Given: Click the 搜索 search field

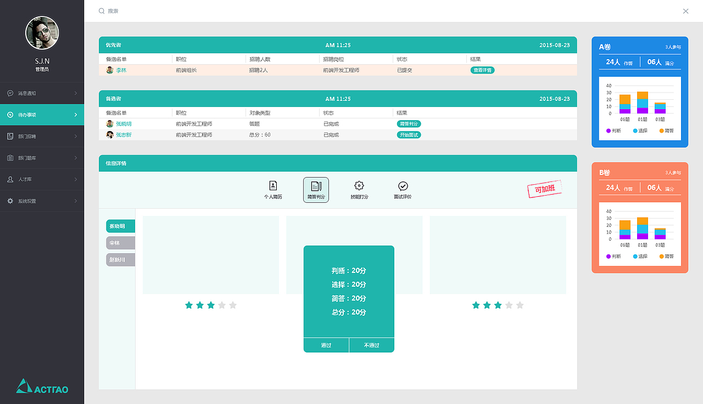Looking at the screenshot, I should pos(113,11).
